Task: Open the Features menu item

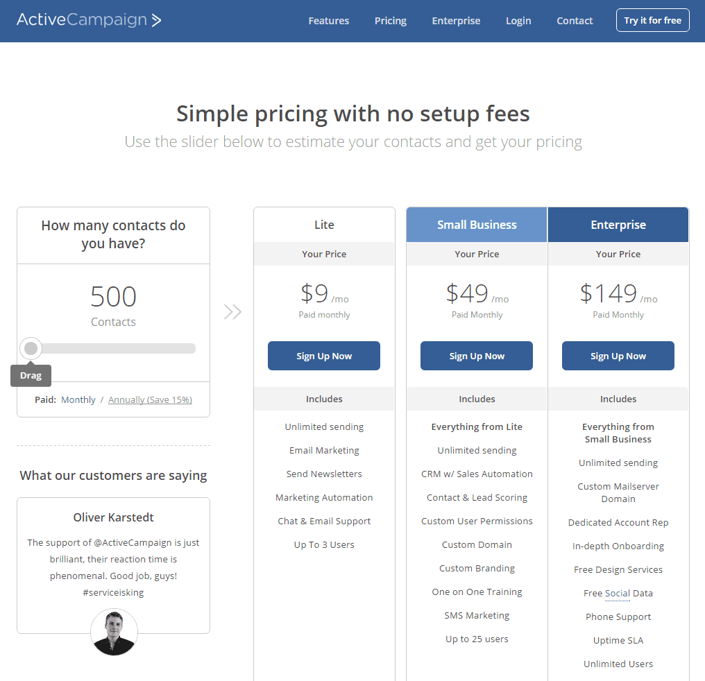Action: pyautogui.click(x=329, y=21)
